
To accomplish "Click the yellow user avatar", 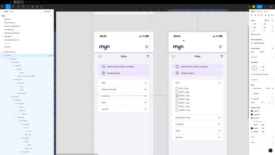I will coord(254,7).
